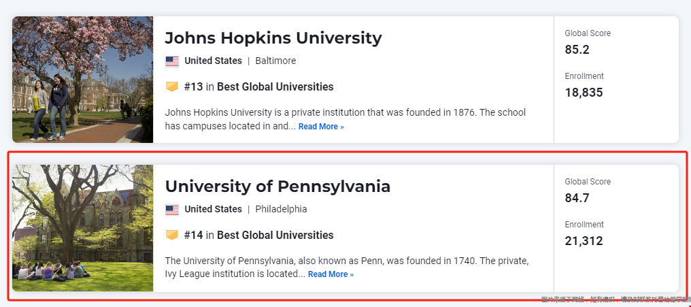Click Global Score 85.2 value
691x307 pixels.
tap(577, 50)
